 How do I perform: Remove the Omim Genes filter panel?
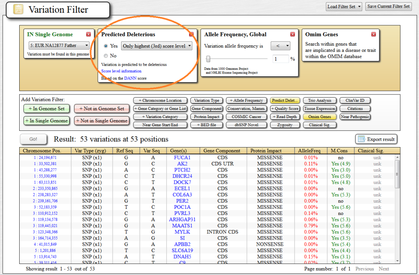point(374,34)
